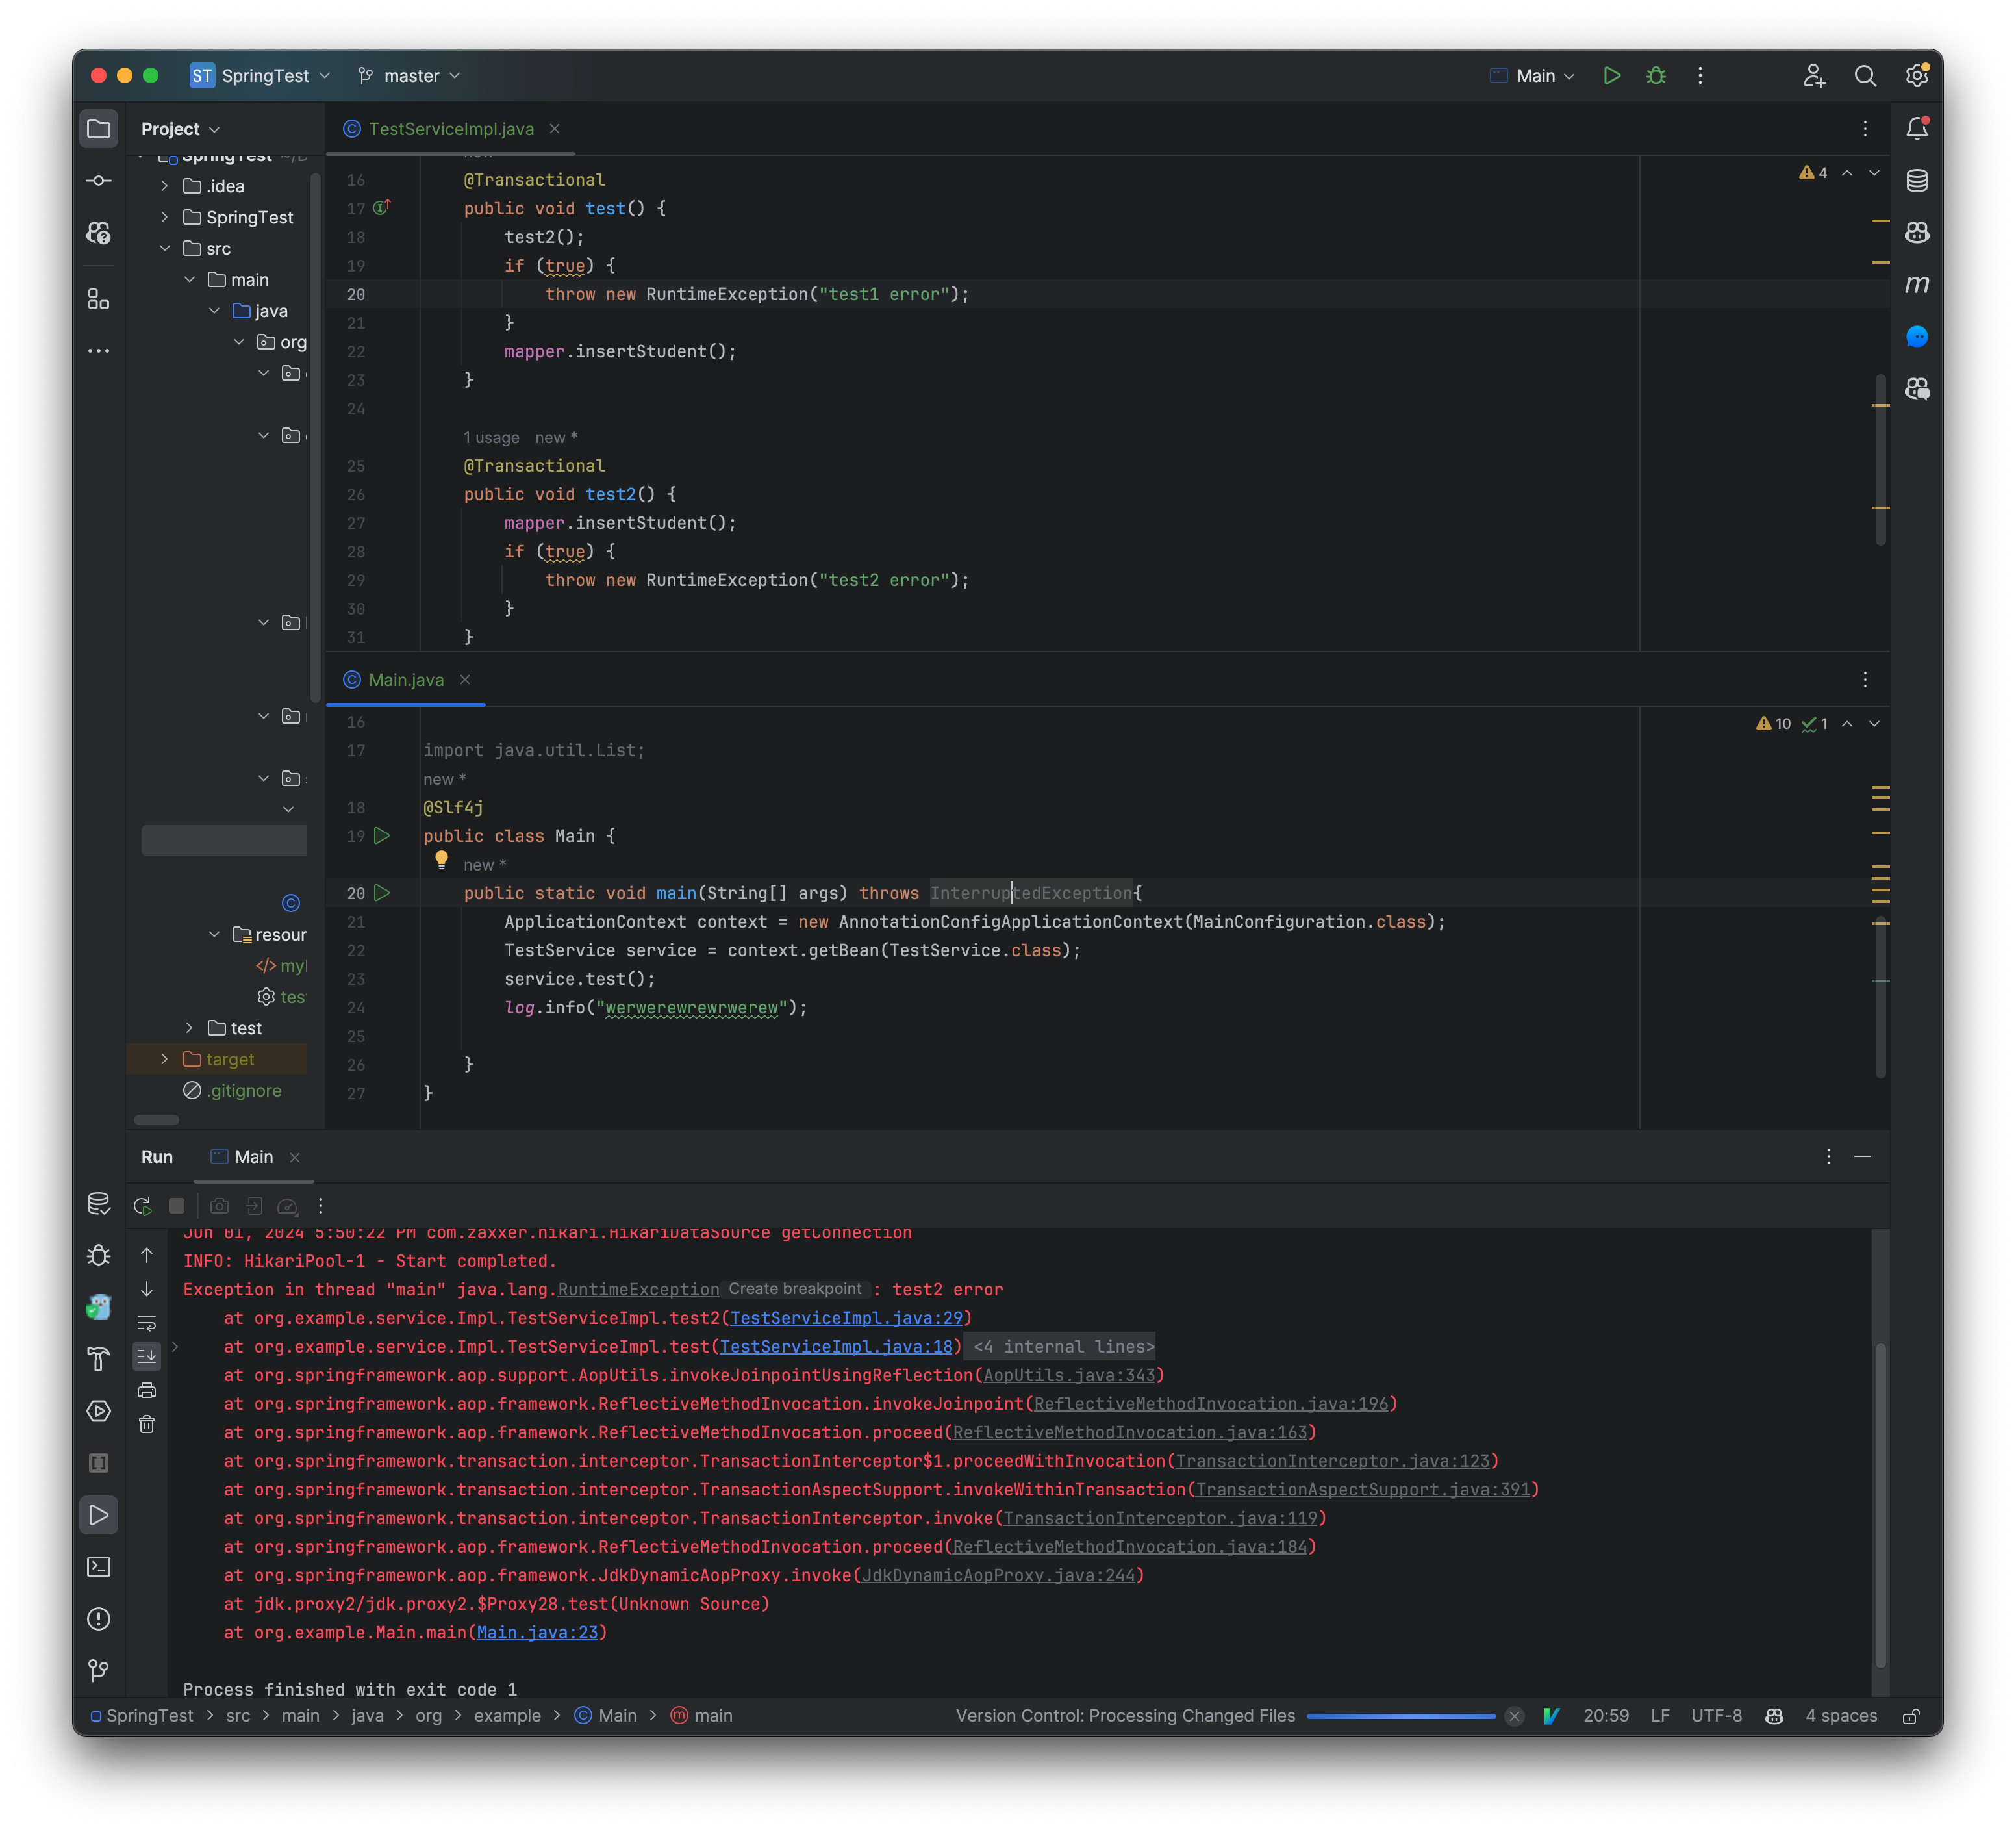The width and height of the screenshot is (2016, 1832).
Task: Open the master branch dropdown
Action: pyautogui.click(x=408, y=75)
